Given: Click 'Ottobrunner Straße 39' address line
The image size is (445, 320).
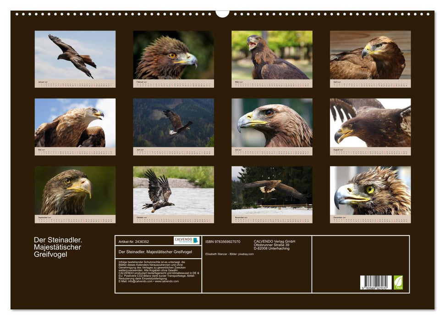Looking at the screenshot, I should (x=272, y=245).
